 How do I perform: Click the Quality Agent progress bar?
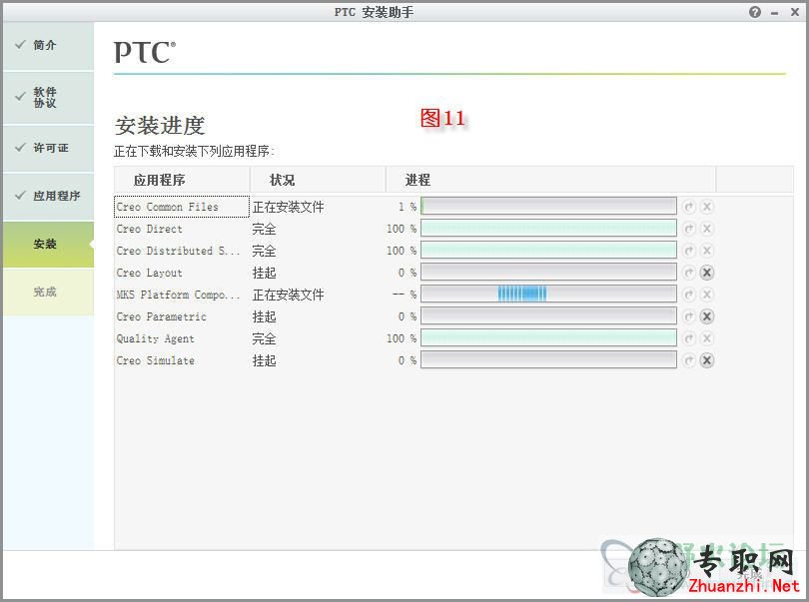point(548,337)
